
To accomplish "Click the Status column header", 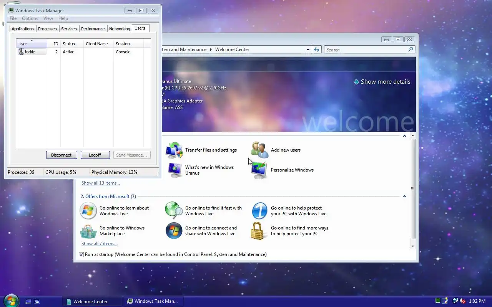I will coord(72,43).
